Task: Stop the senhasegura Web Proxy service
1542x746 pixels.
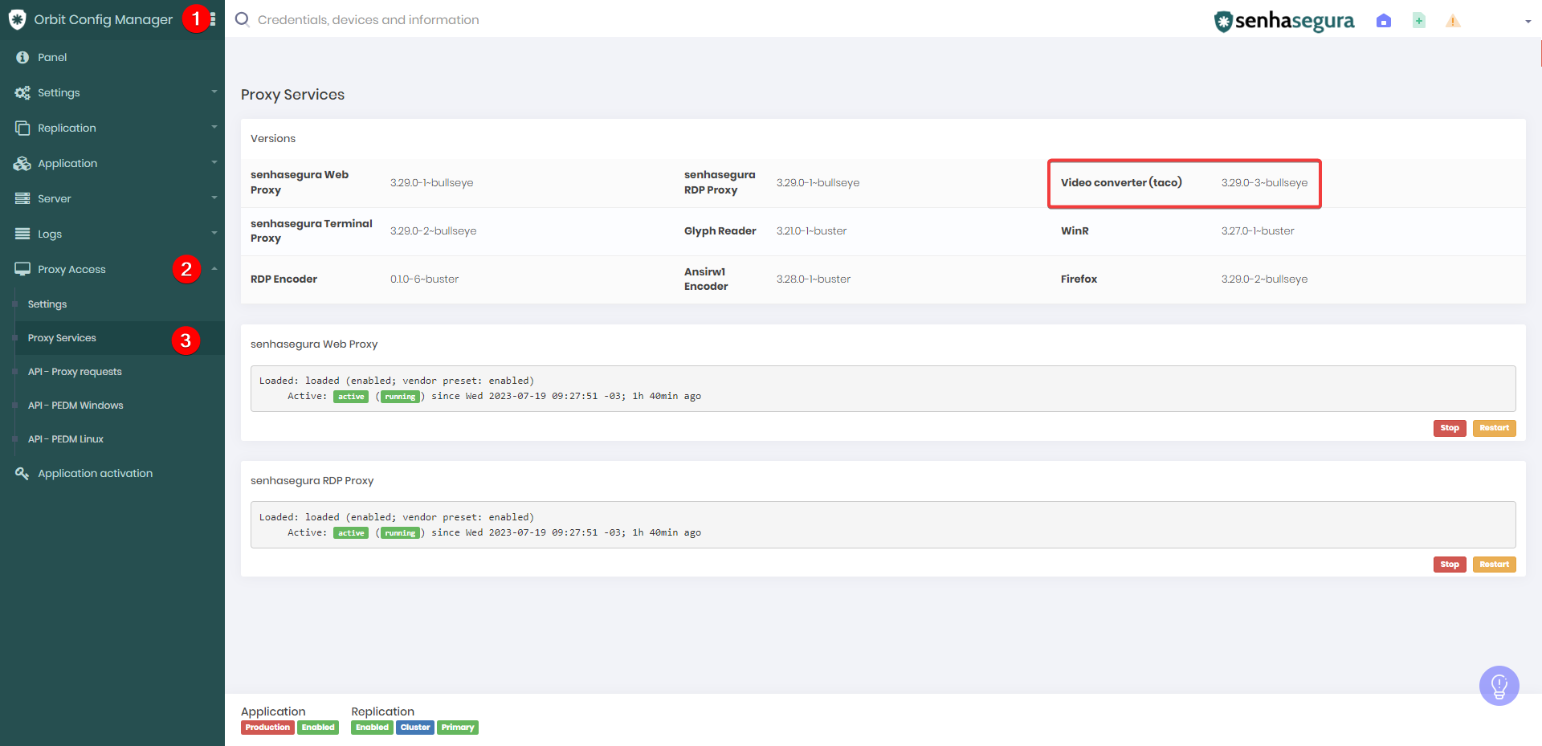Action: 1450,428
